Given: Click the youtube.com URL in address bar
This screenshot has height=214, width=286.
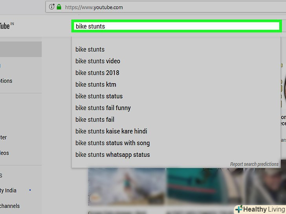Looking at the screenshot, I should click(x=94, y=7).
